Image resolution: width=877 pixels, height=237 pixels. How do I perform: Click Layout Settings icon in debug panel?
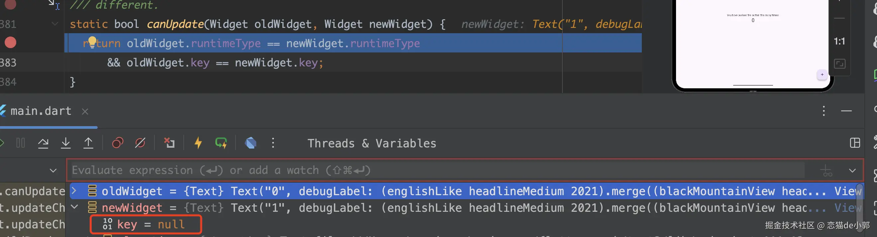click(855, 143)
